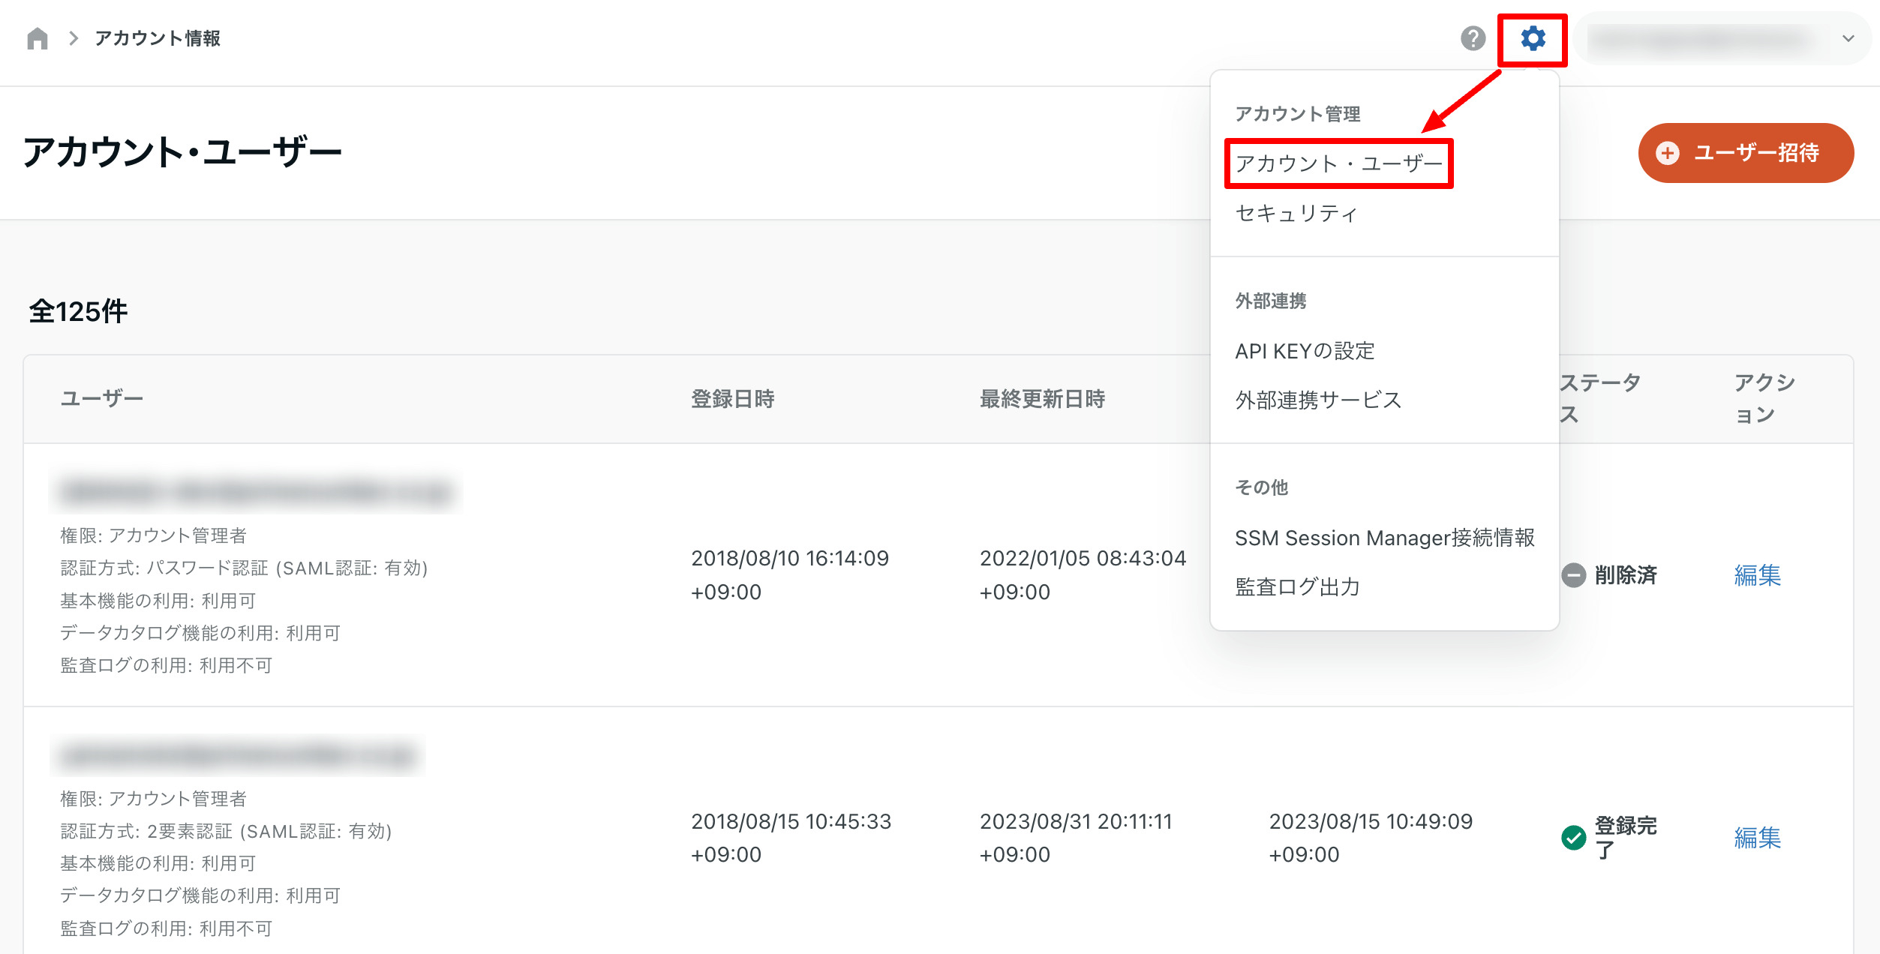Select アカウント・ユーザー menu item
This screenshot has width=1880, height=954.
1339,163
